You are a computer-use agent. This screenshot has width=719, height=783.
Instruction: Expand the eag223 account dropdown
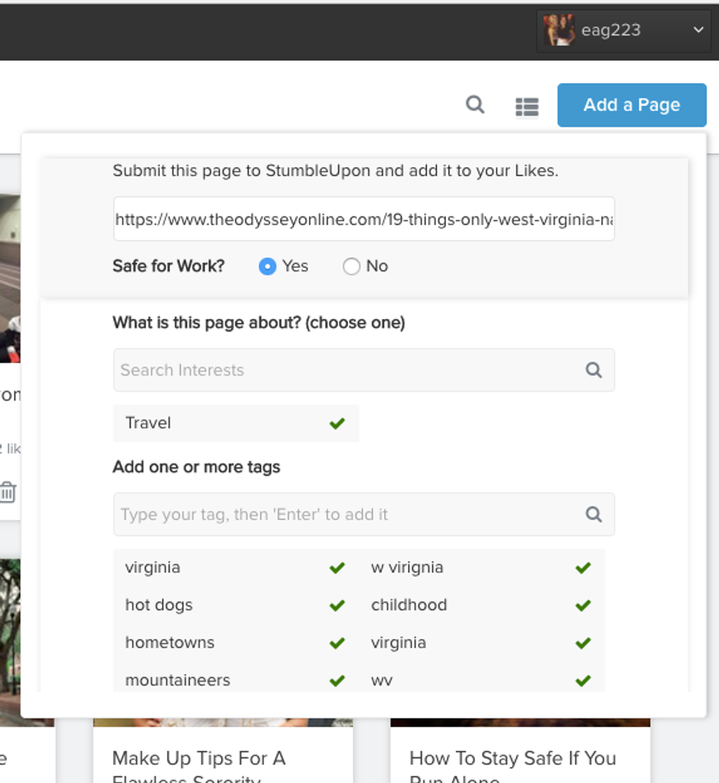pyautogui.click(x=698, y=30)
